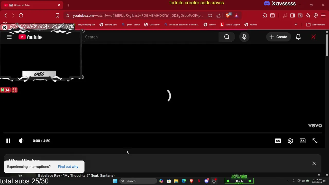329x185 pixels.
Task: Open the Brave Wallet icon
Action: [x=300, y=15]
